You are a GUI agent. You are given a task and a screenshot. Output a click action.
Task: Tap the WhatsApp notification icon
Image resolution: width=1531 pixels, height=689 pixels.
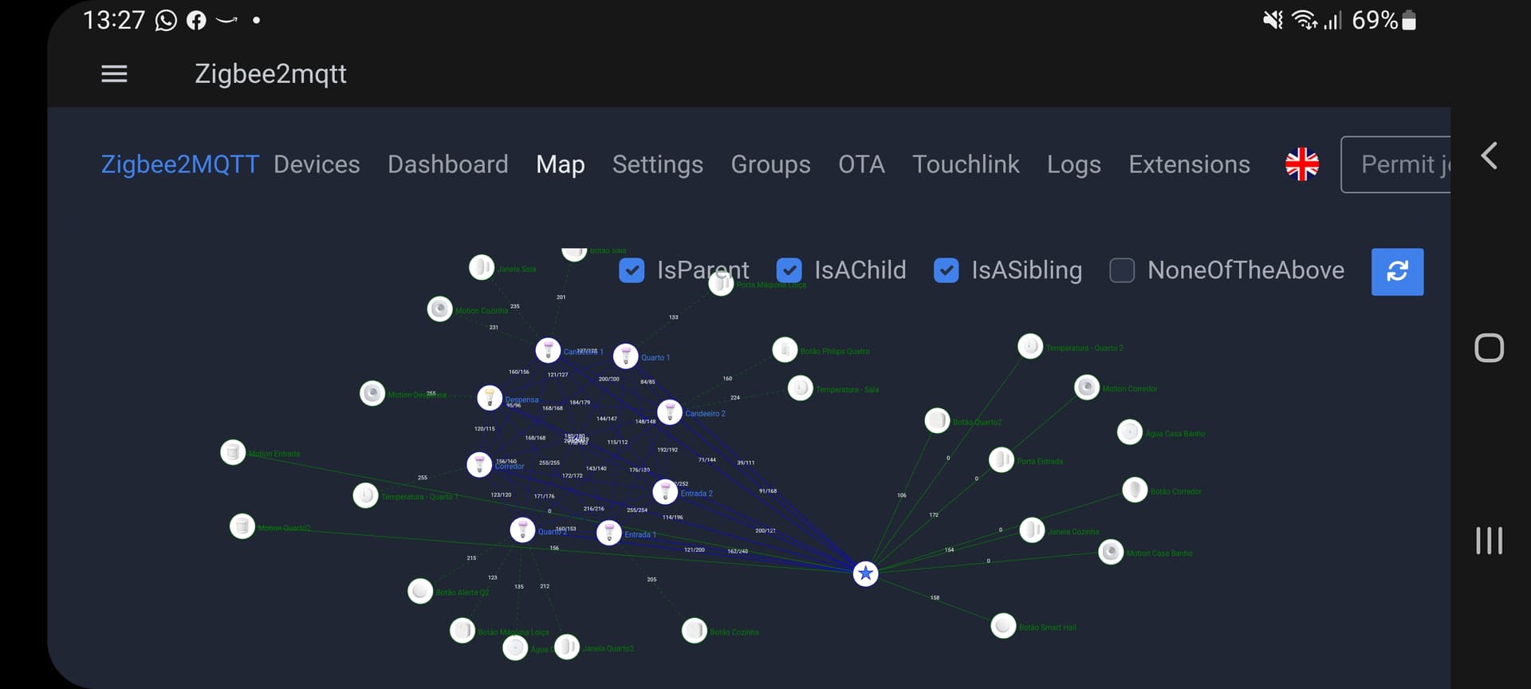click(166, 20)
